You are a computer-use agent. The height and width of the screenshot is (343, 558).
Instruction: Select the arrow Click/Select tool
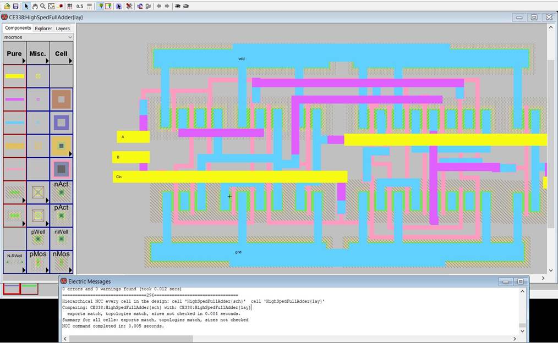click(26, 6)
